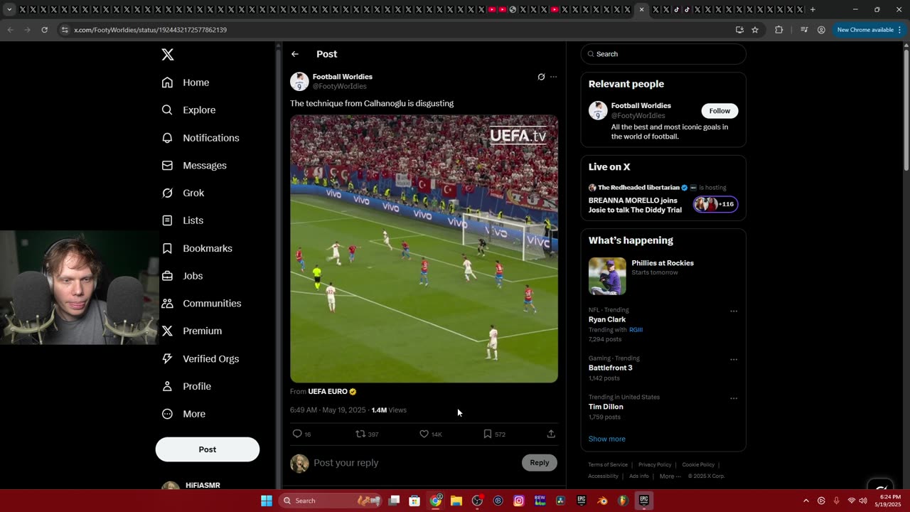The width and height of the screenshot is (910, 512).
Task: Open Chrome extensions puzzle icon
Action: [779, 30]
